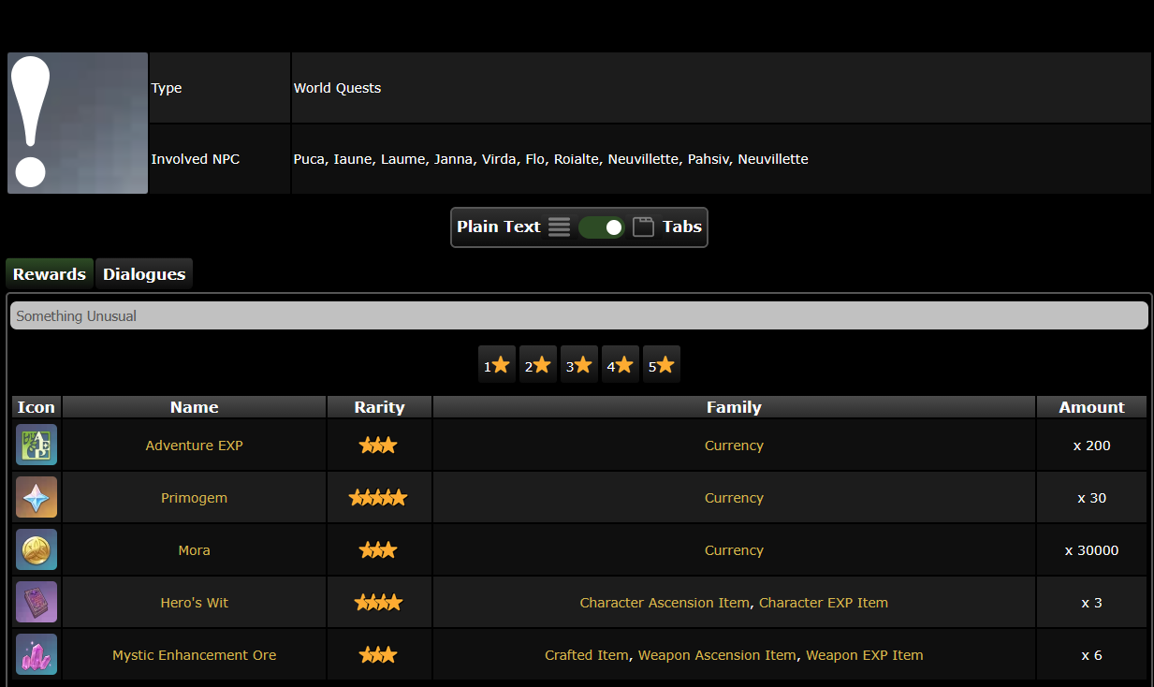Screen dimensions: 1154x687
Task: Click the x 200 amount cell
Action: pyautogui.click(x=1091, y=446)
